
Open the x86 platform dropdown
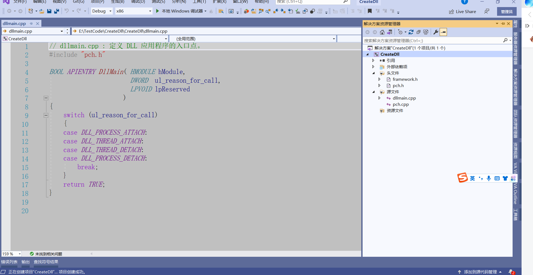click(149, 11)
